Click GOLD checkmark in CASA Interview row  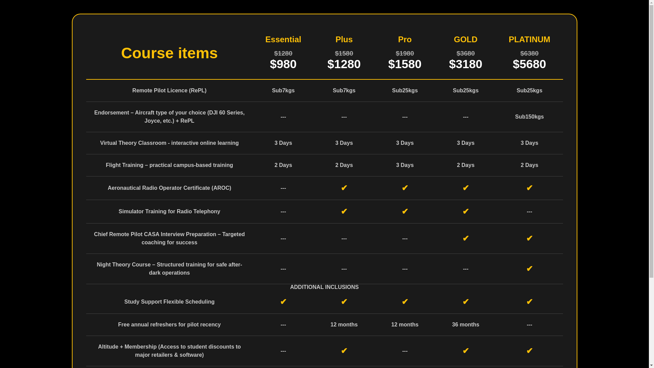466,239
